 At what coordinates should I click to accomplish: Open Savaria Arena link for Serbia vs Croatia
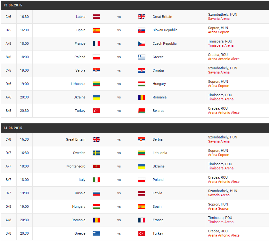pos(219,73)
